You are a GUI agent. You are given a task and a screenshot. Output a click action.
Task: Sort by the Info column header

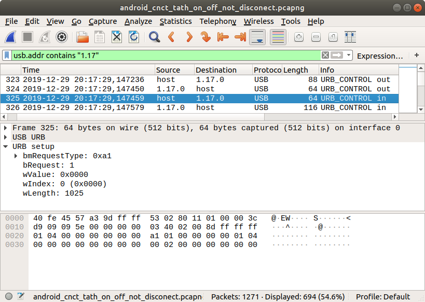359,70
